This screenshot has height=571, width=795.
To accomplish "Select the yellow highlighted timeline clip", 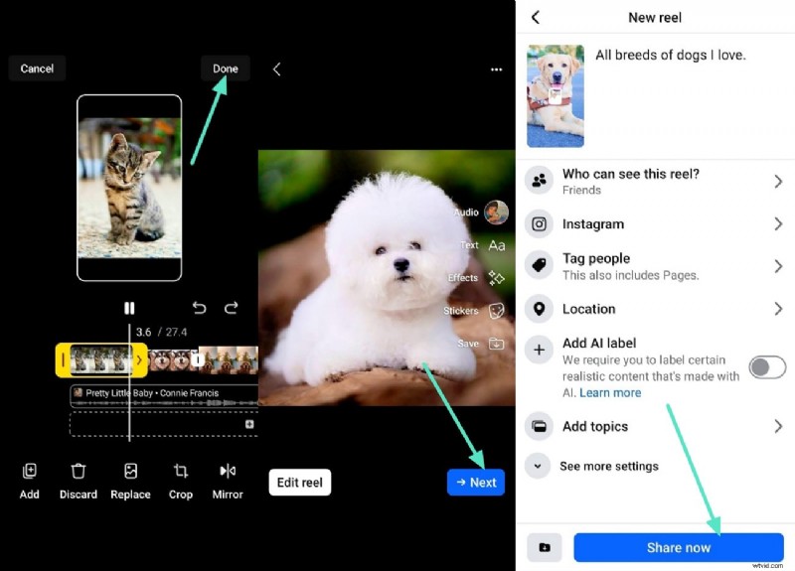I will coord(101,359).
